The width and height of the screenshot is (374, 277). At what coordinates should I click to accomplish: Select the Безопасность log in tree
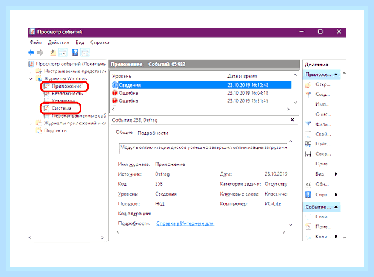coord(67,94)
